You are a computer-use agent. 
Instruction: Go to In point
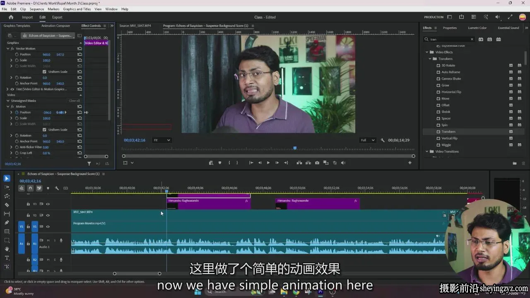[x=251, y=163]
